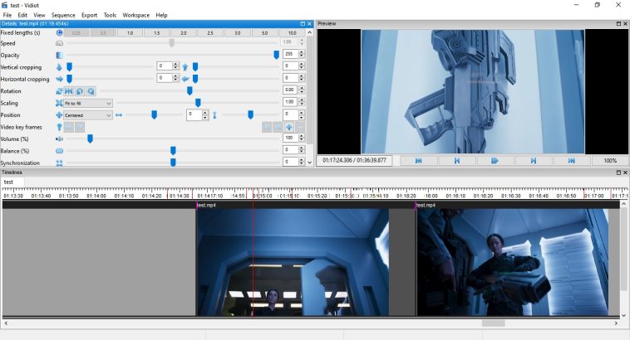630x340 pixels.
Task: Click the Synchronization icon
Action: [60, 163]
